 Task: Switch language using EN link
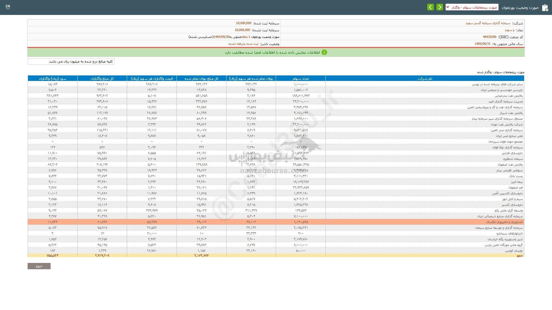click(8, 6)
